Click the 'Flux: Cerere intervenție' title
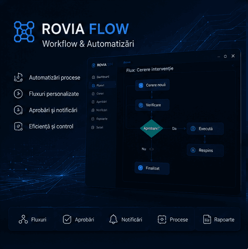Viewport: 248px width, 249px height. click(150, 69)
